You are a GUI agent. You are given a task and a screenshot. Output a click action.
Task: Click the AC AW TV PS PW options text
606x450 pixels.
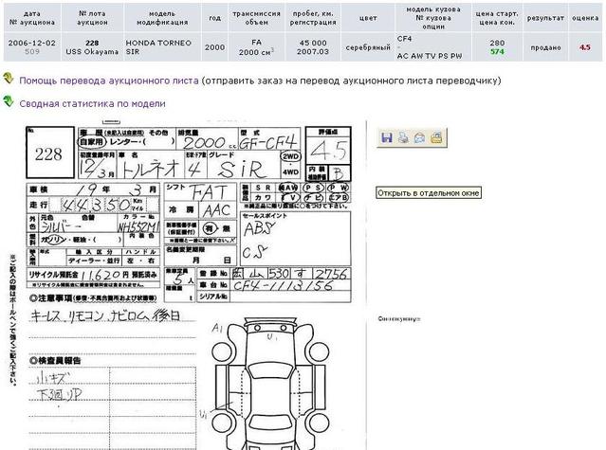point(430,56)
